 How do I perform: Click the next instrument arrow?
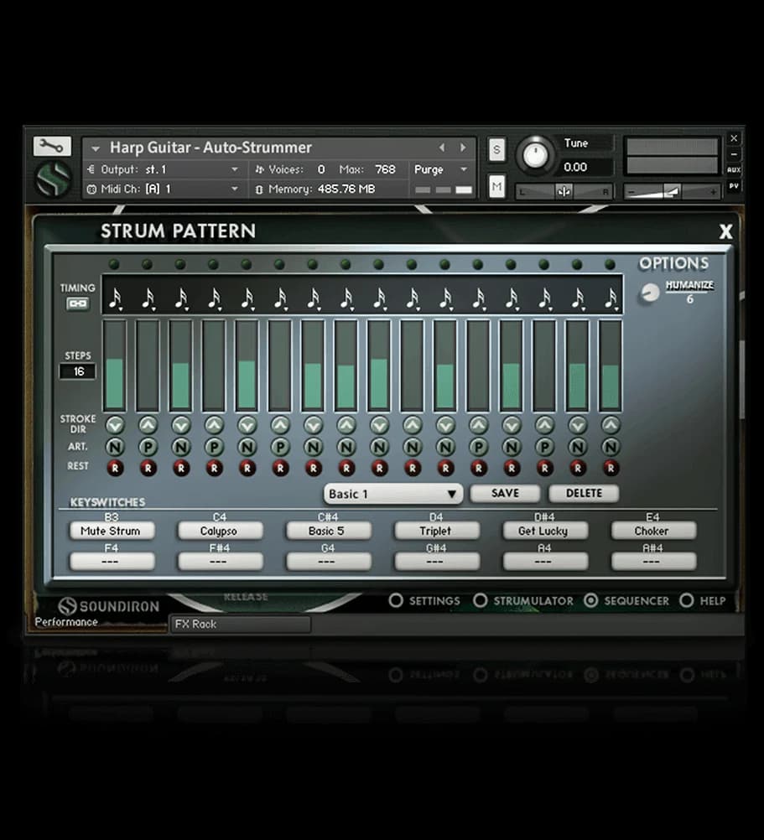tap(462, 148)
